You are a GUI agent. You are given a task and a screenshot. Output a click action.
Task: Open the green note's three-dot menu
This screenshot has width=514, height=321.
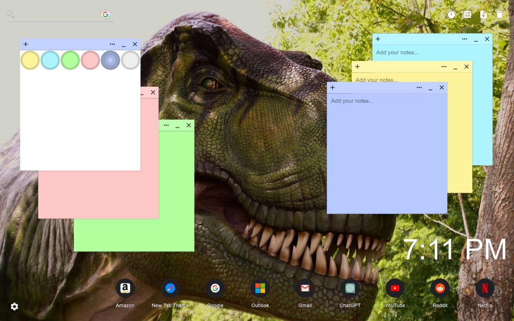[166, 125]
